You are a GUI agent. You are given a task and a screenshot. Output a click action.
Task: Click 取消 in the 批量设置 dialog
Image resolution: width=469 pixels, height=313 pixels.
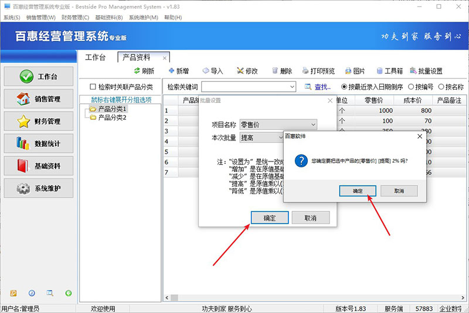coord(311,218)
